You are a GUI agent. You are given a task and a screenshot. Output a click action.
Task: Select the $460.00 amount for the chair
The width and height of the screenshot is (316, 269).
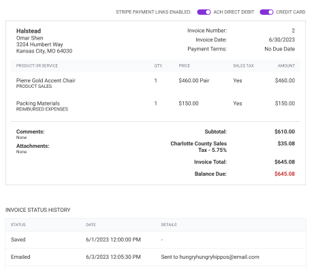(x=285, y=80)
